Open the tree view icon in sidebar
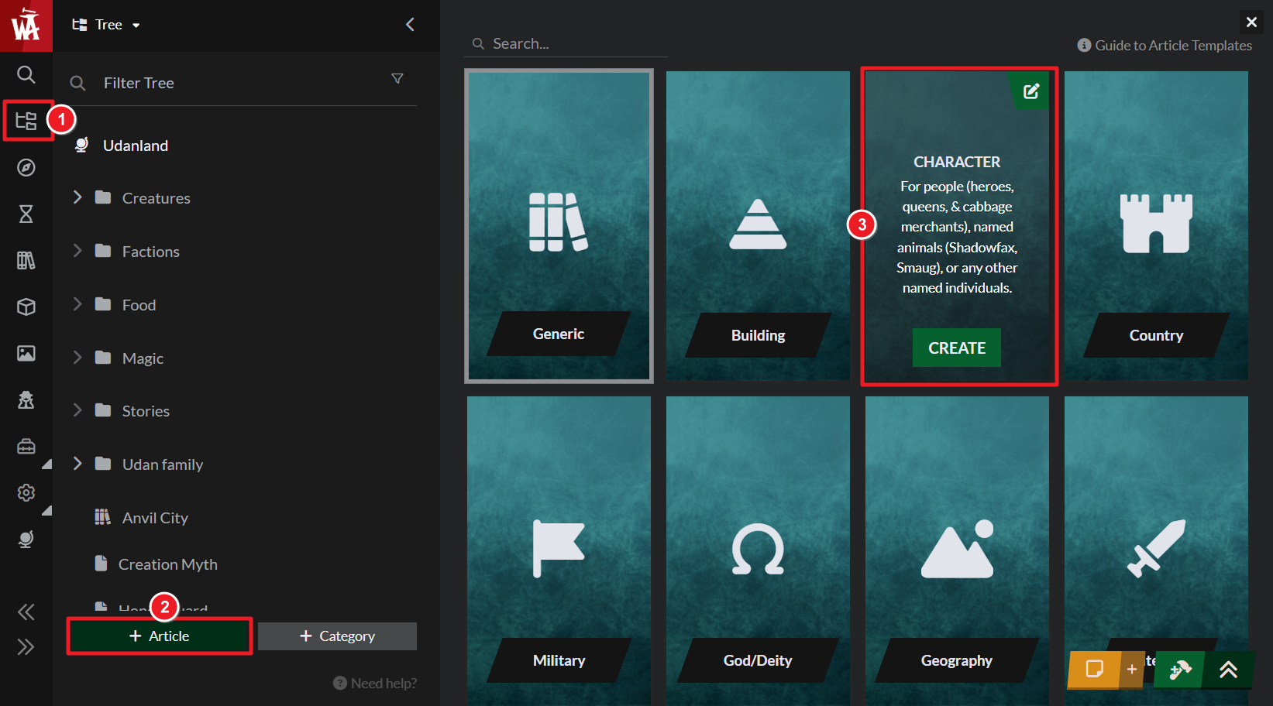Viewport: 1273px width, 706px height. [26, 121]
